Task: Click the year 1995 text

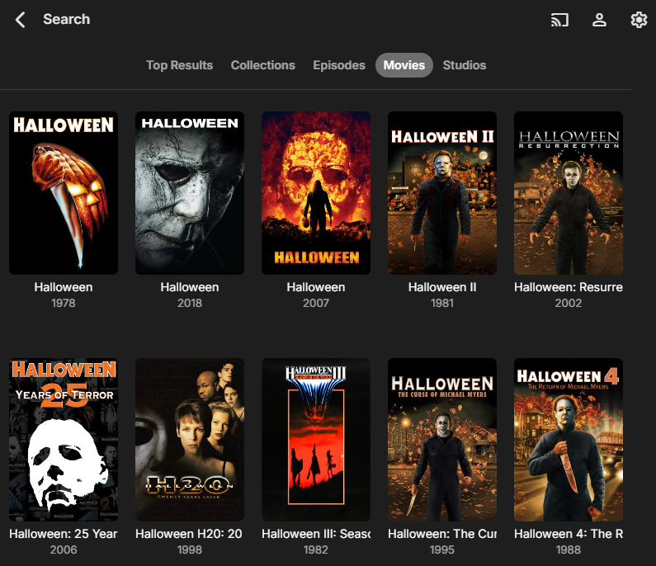Action: click(x=442, y=549)
